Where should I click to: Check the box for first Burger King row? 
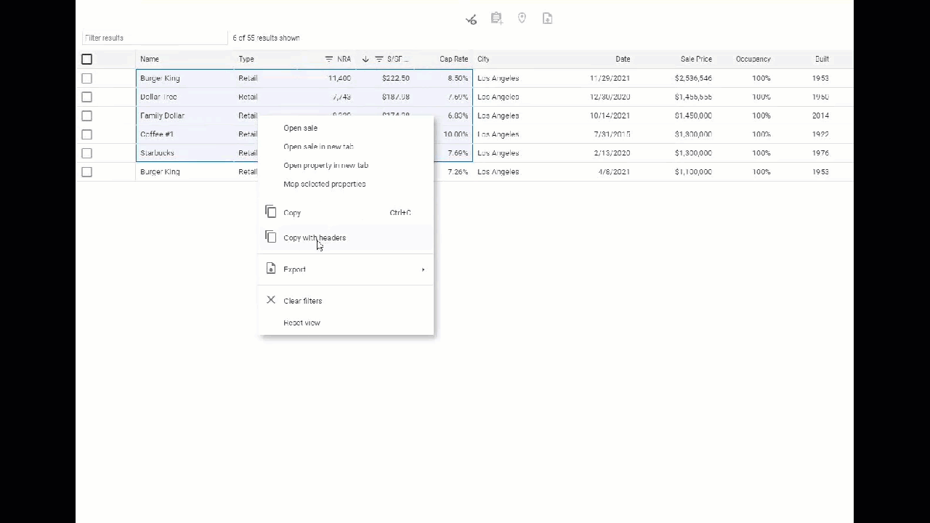click(x=86, y=78)
